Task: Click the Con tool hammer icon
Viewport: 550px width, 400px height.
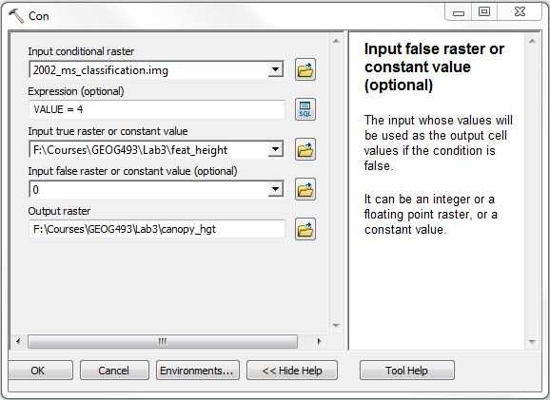Action: [x=16, y=16]
